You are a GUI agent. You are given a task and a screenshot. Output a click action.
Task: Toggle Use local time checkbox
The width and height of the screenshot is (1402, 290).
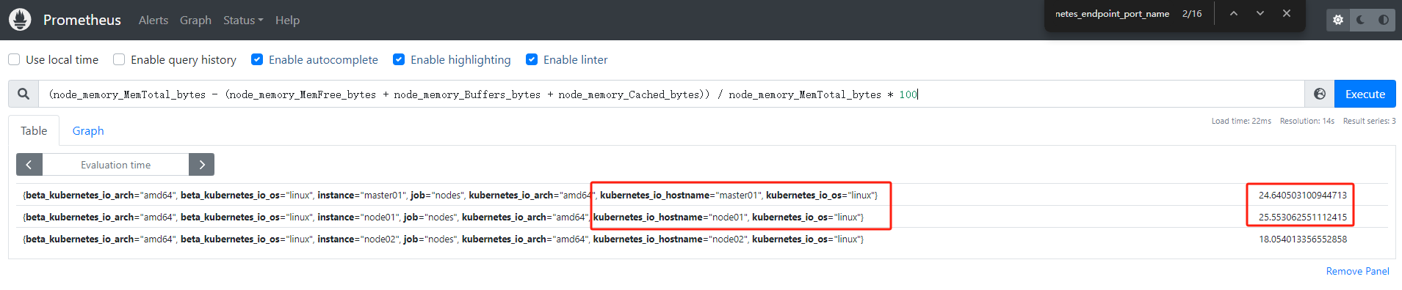coord(14,59)
